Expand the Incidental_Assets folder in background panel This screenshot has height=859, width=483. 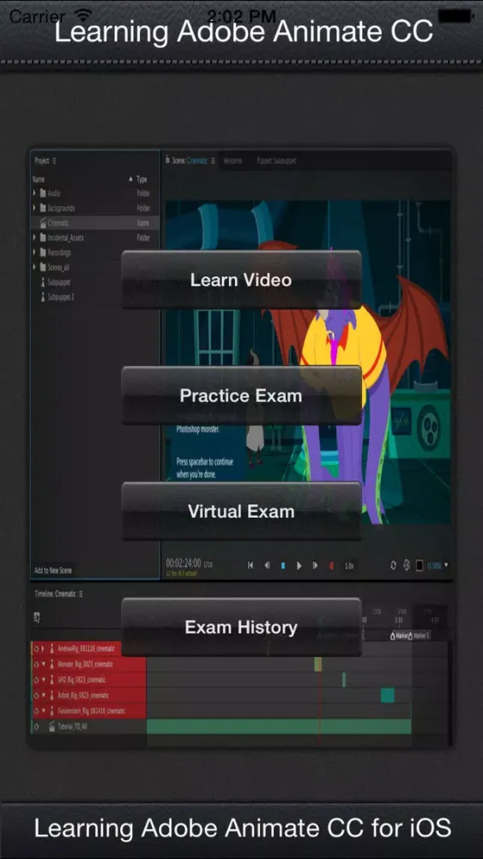[35, 238]
